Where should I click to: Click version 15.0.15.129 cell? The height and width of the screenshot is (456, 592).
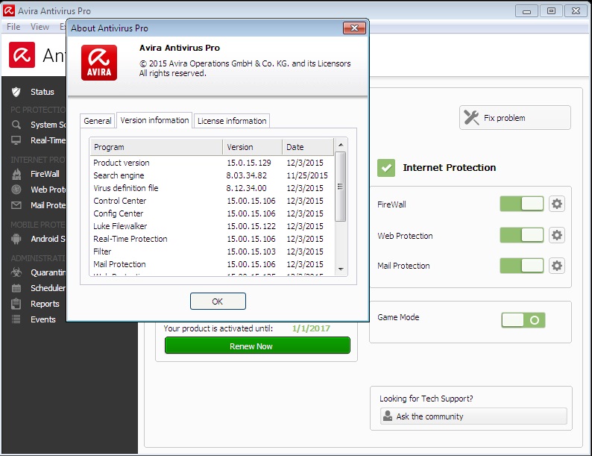pyautogui.click(x=249, y=163)
